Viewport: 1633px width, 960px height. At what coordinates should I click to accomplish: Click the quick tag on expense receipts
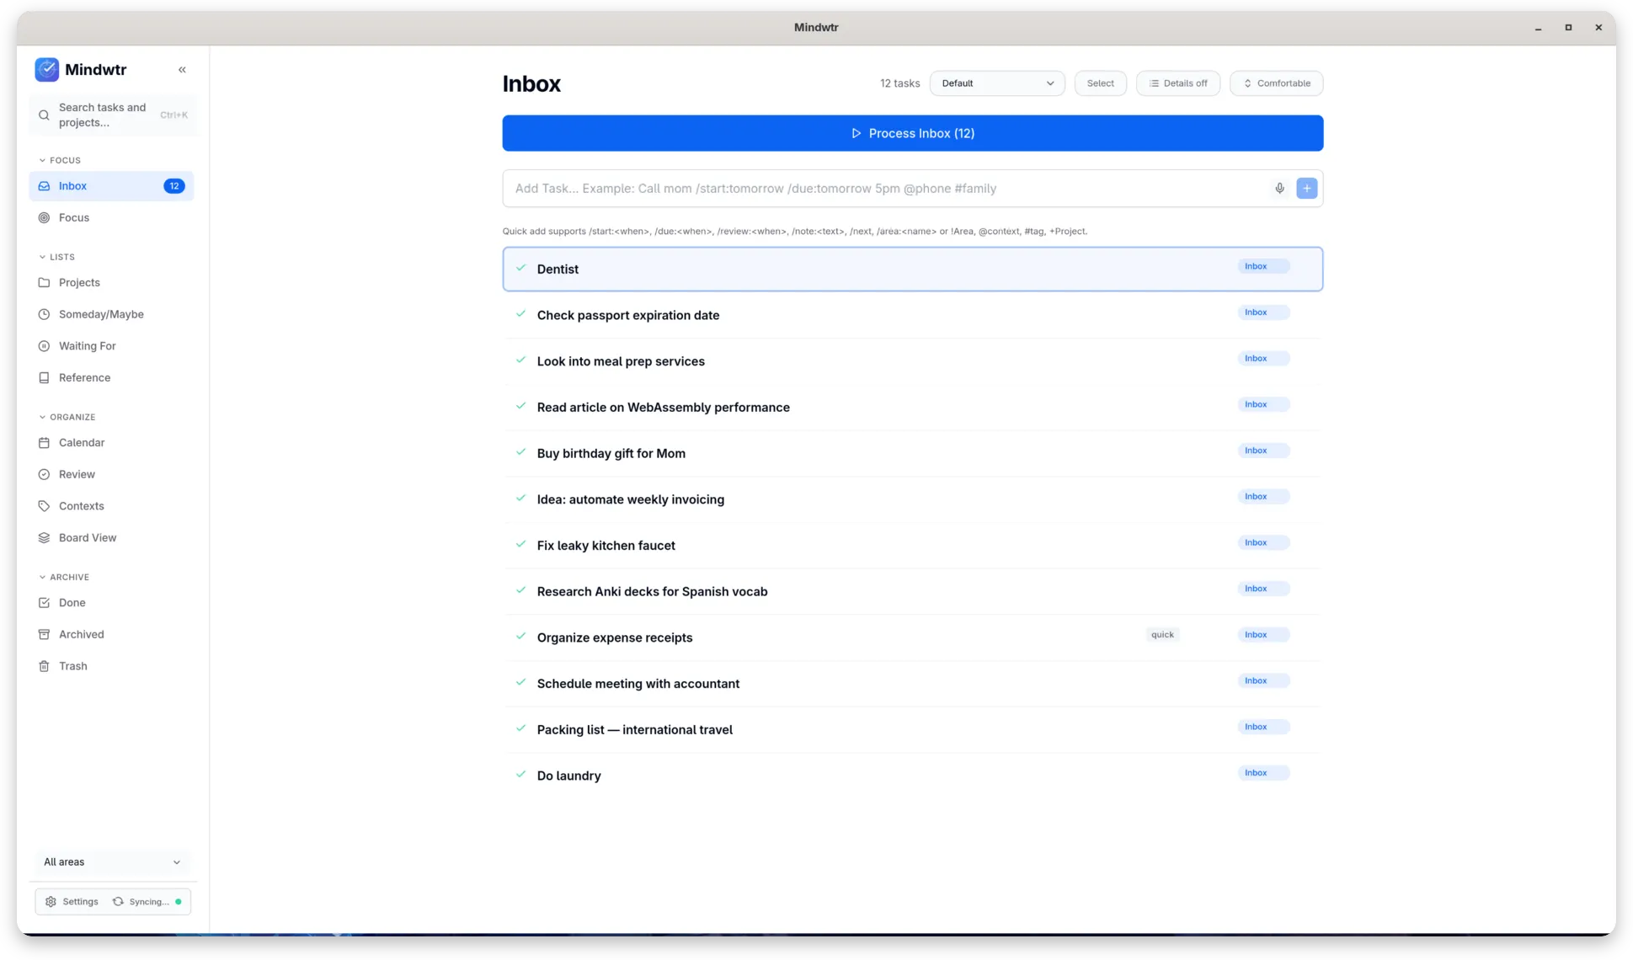coord(1162,635)
